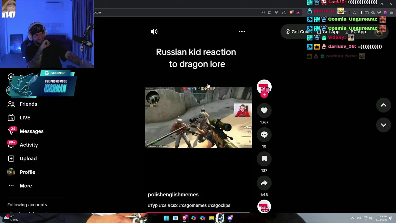Open Brave Wallet icon
The height and width of the screenshot is (223, 396).
click(x=367, y=12)
